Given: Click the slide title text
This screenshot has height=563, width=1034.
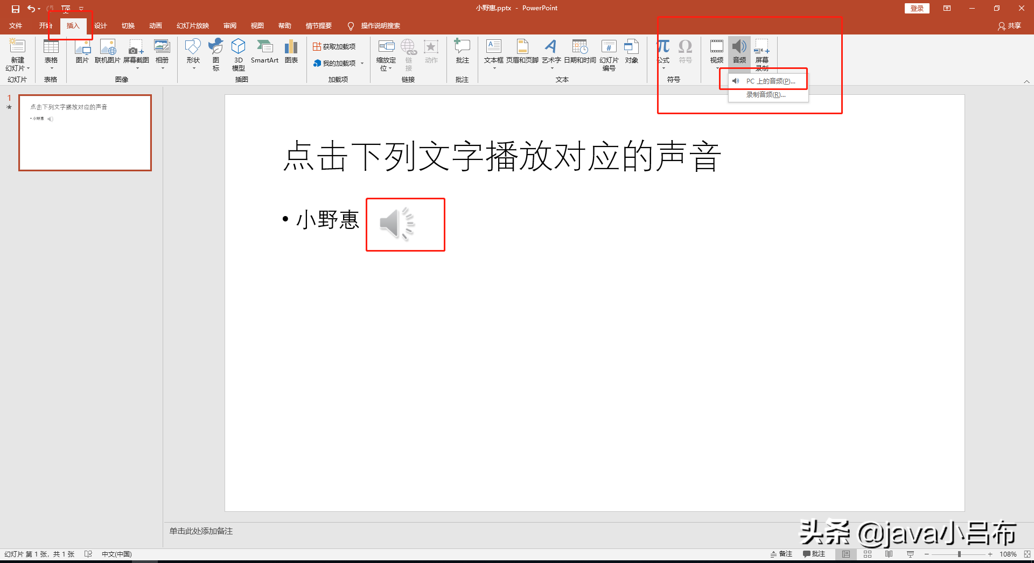Looking at the screenshot, I should point(502,157).
